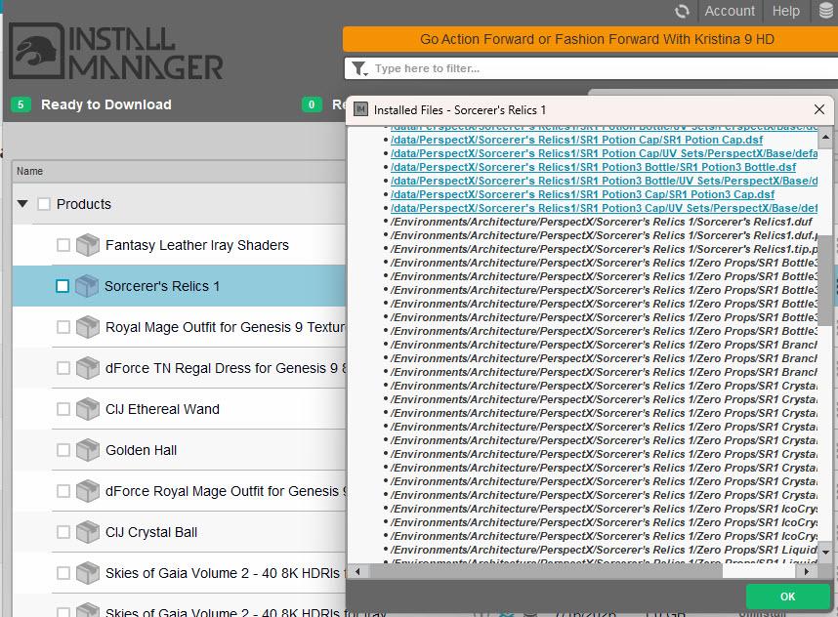Viewport: 838px width, 617px height.
Task: Open SR1 Potion3 Cap.dsf file link
Action: click(x=582, y=194)
